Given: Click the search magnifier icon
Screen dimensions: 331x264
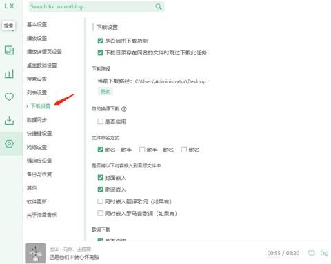Looking at the screenshot, I should (159, 6).
